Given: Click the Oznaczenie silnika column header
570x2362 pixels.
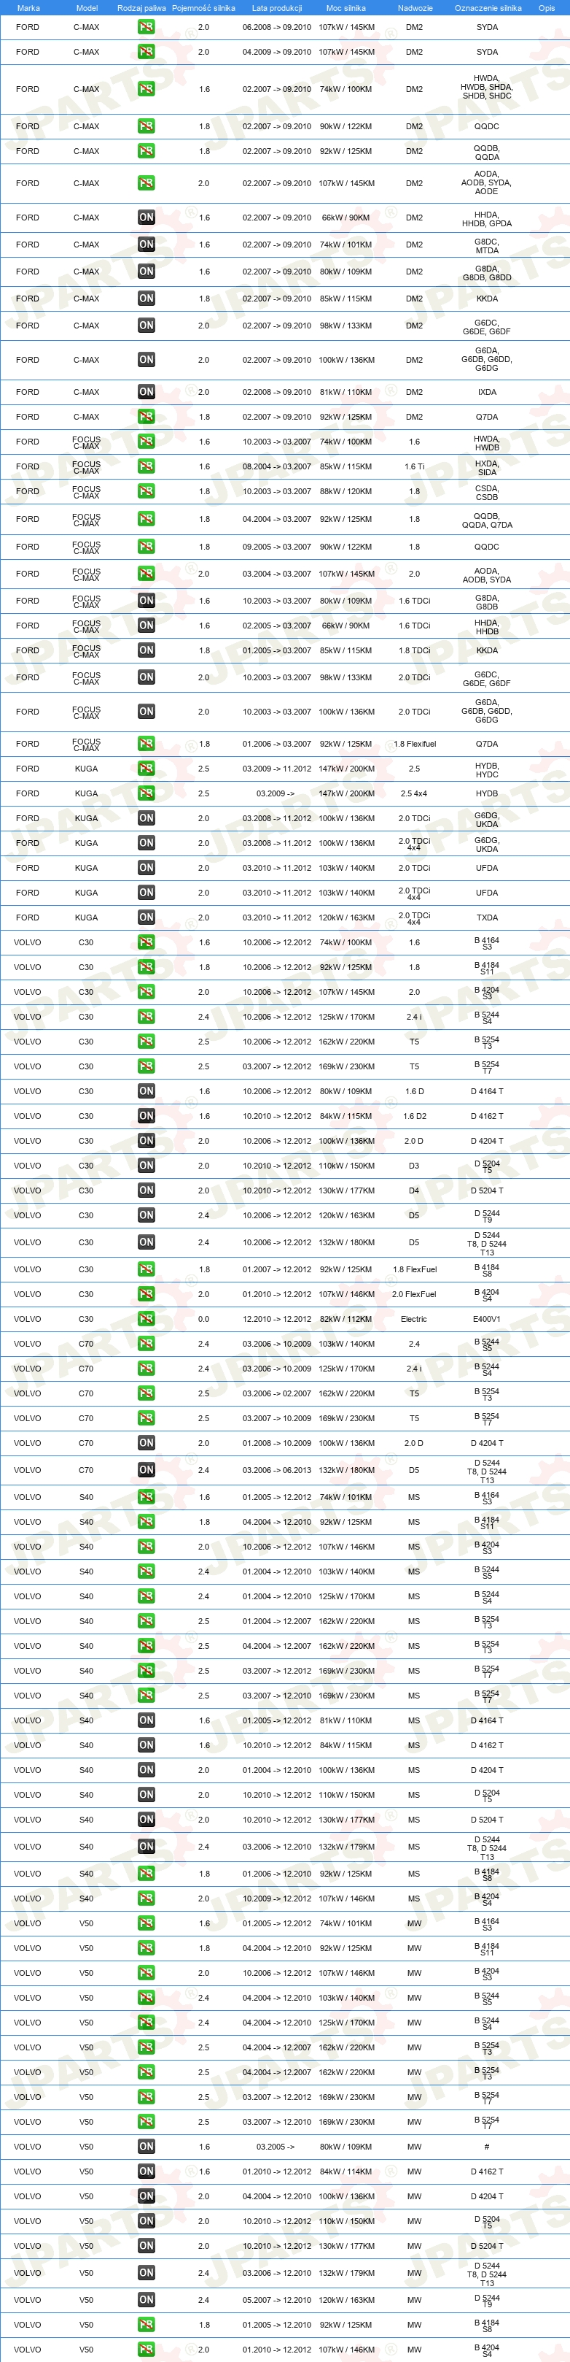Looking at the screenshot, I should click(x=488, y=8).
